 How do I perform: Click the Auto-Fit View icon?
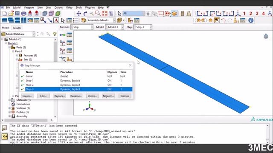click(105, 14)
